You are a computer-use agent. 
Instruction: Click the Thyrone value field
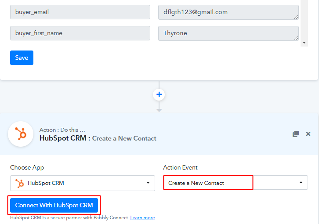click(228, 33)
